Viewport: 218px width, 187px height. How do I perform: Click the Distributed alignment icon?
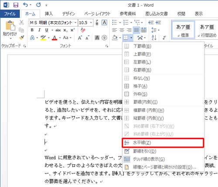[x=143, y=30]
